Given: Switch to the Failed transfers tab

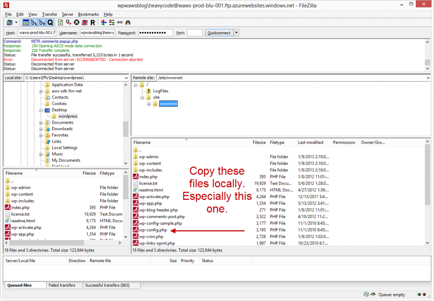Looking at the screenshot, I should click(62, 285).
